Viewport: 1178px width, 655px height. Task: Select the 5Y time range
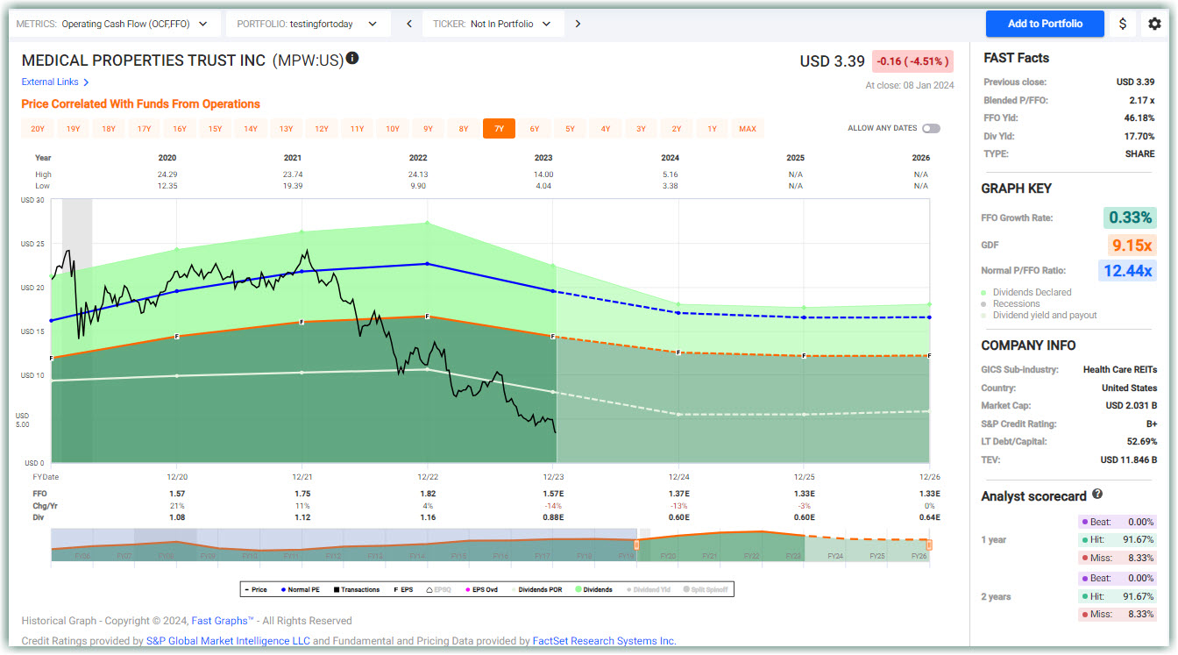[570, 129]
